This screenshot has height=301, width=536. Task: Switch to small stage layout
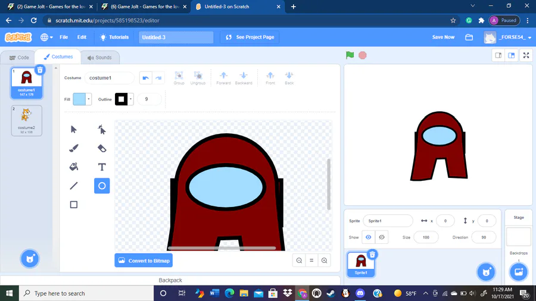[498, 55]
